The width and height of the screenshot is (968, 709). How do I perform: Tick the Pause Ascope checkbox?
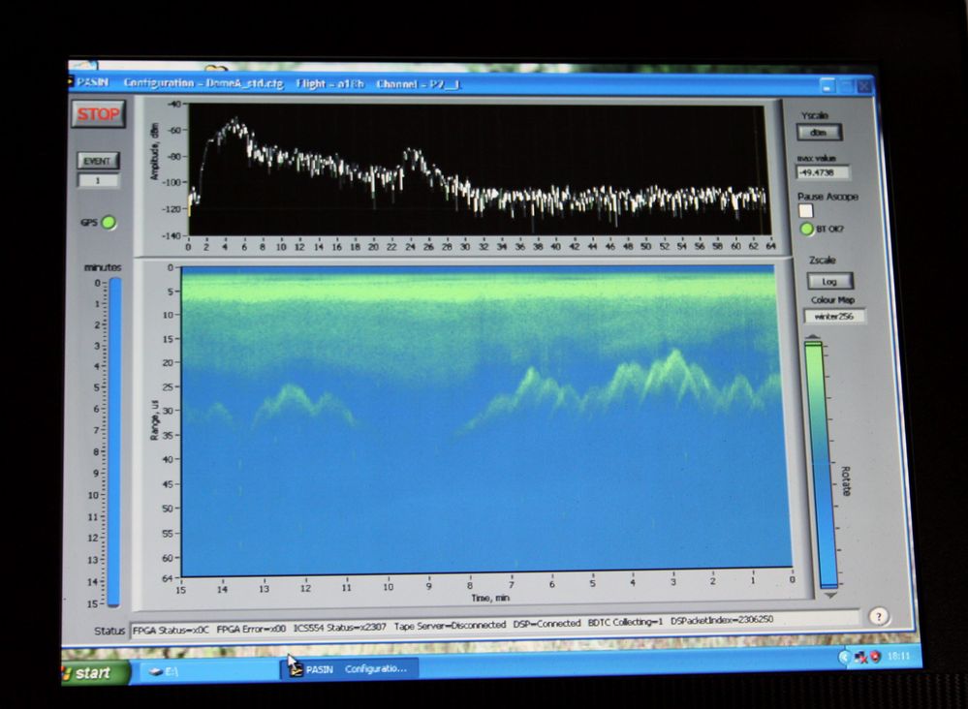pyautogui.click(x=805, y=210)
